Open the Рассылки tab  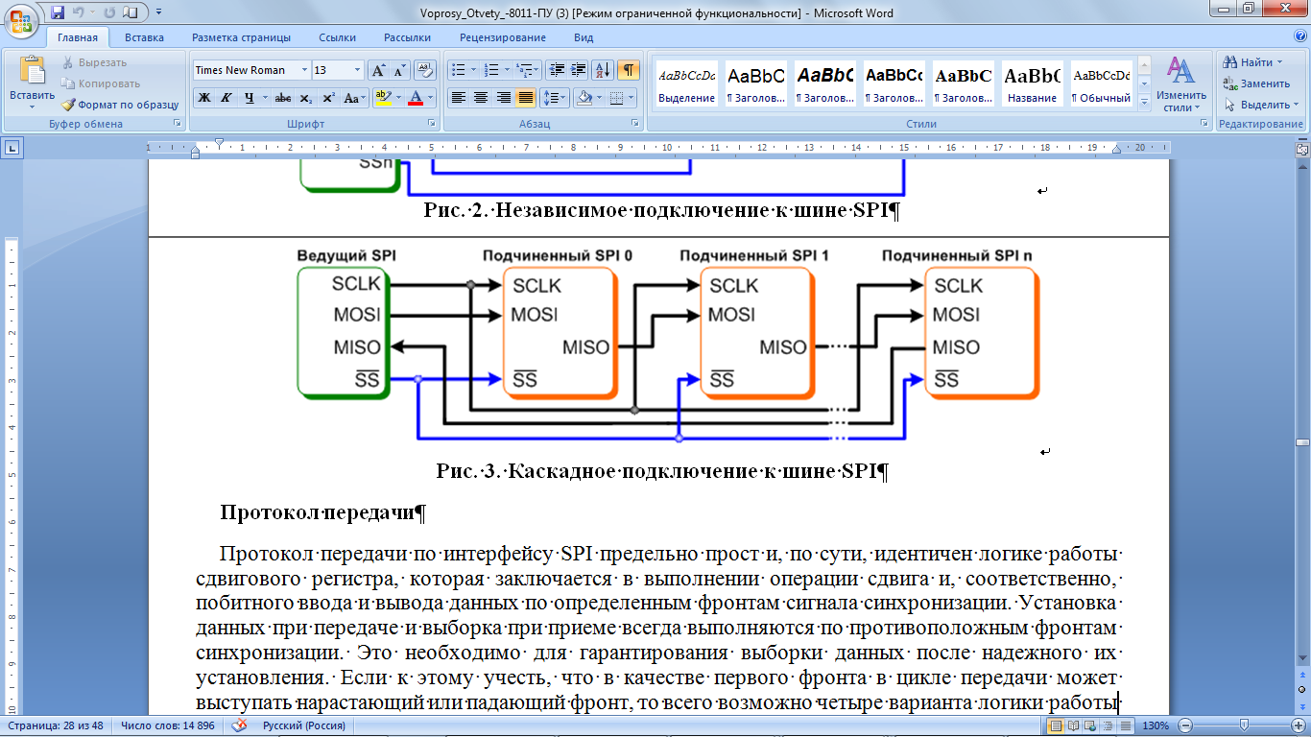pyautogui.click(x=407, y=37)
